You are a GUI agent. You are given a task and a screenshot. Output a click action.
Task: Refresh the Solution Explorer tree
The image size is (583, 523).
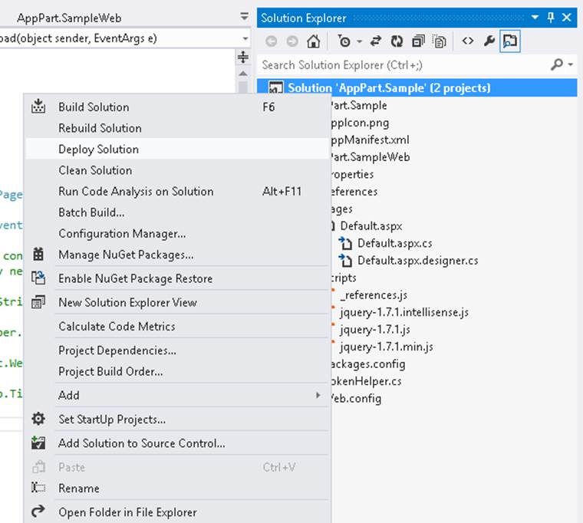point(397,41)
